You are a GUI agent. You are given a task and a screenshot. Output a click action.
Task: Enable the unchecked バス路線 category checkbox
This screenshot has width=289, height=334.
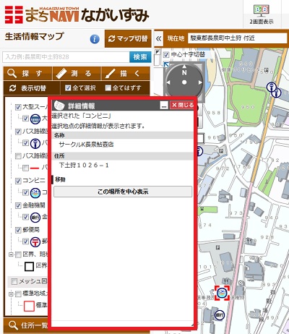(x=18, y=156)
